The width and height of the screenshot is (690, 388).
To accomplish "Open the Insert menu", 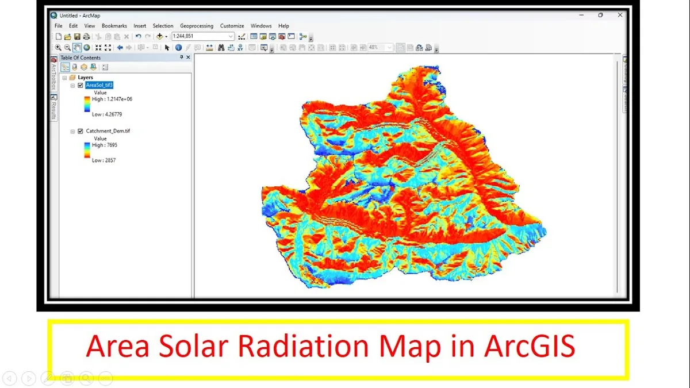I will point(140,26).
